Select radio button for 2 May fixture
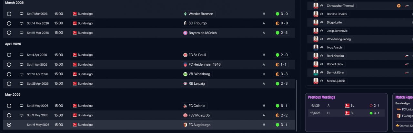413x133 pixels. 9,106
